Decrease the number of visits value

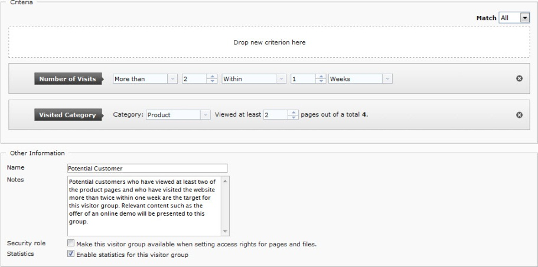(x=213, y=81)
